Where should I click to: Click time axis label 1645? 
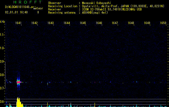tap(83, 23)
